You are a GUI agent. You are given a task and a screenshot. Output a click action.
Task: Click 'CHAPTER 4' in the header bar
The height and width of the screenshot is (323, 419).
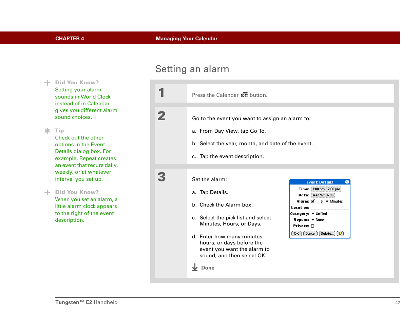[x=70, y=39]
